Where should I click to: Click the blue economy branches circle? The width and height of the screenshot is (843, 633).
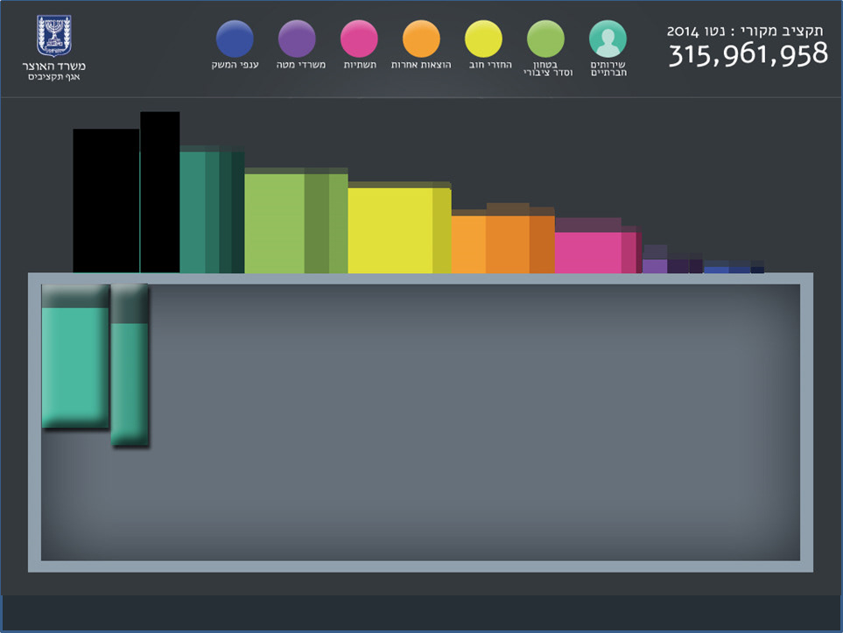pos(235,39)
